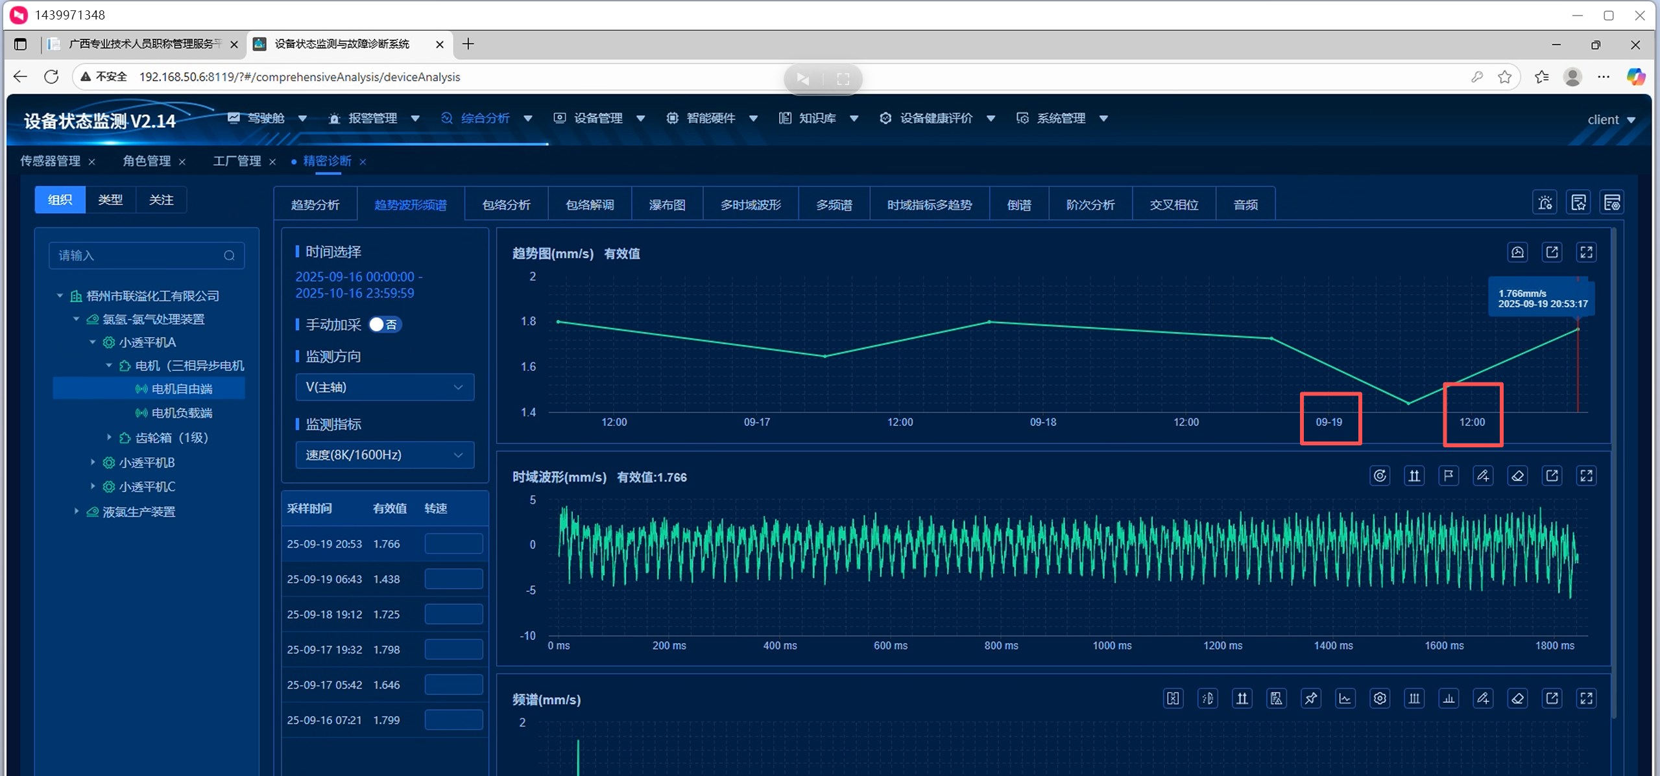1660x776 pixels.
Task: Export the trend chart via its pop-out icon
Action: pos(1552,252)
